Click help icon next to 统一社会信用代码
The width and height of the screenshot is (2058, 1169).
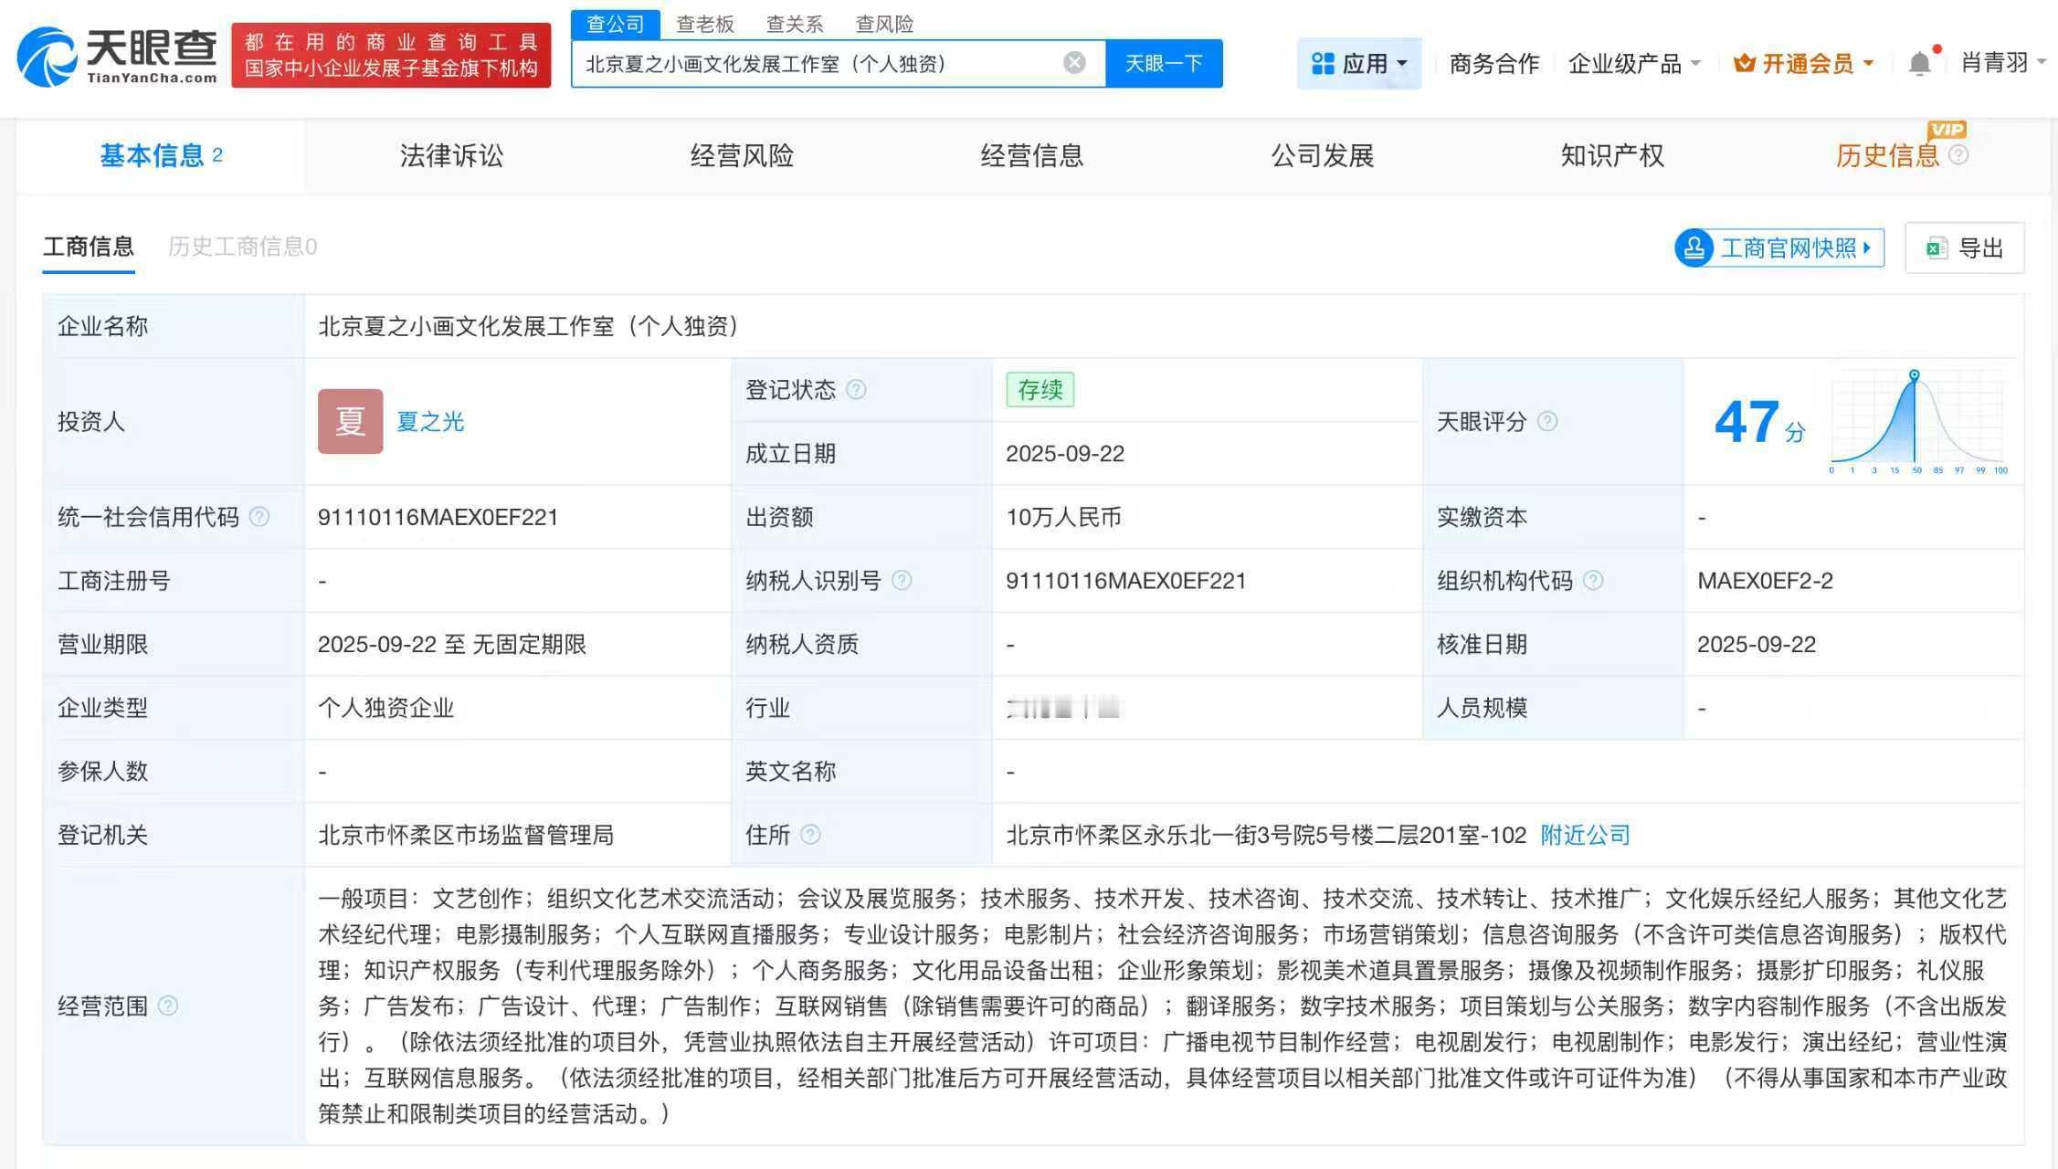(x=259, y=517)
